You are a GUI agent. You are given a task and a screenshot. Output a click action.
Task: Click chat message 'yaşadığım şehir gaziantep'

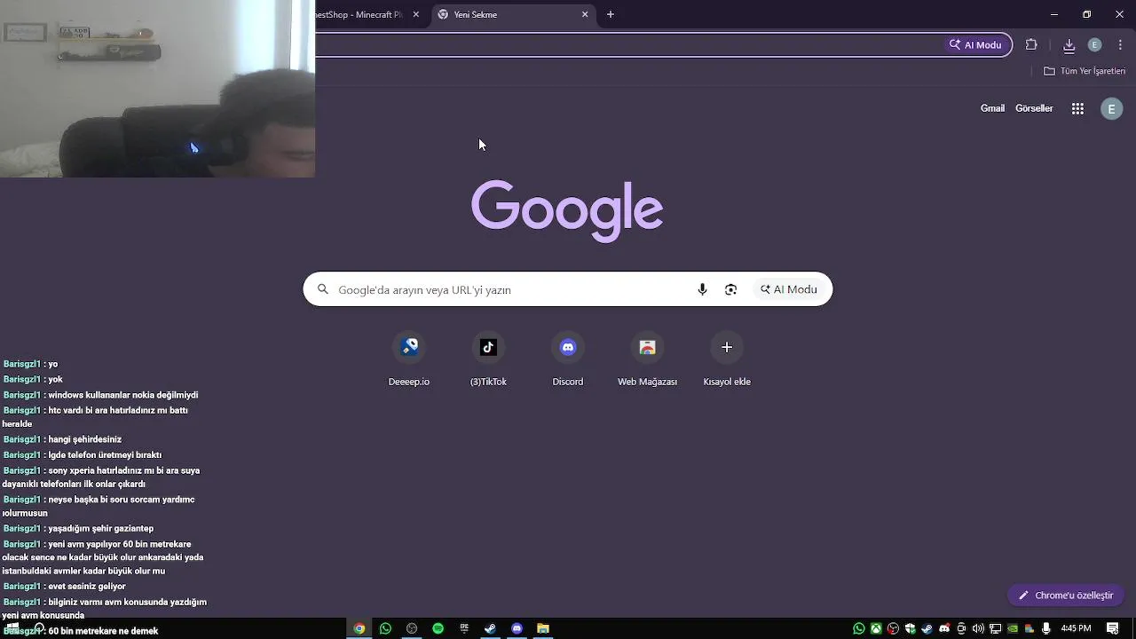coord(100,529)
